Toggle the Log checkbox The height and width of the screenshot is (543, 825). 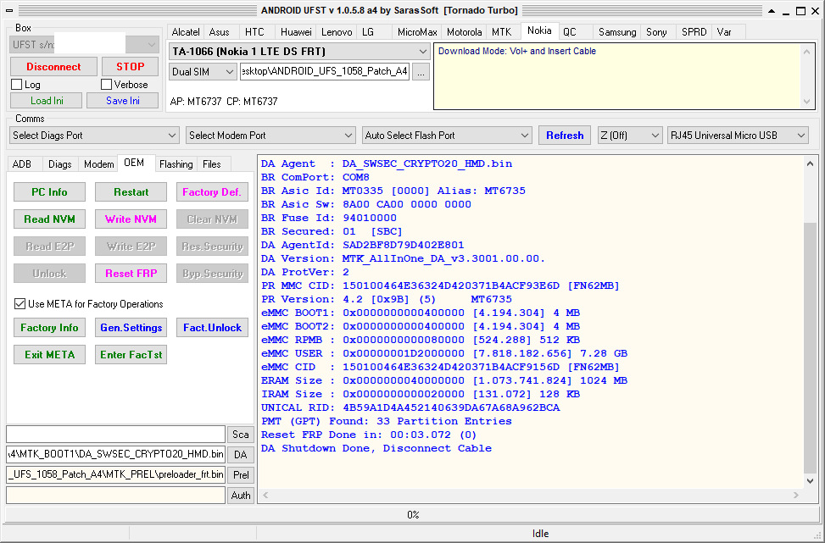click(x=17, y=84)
